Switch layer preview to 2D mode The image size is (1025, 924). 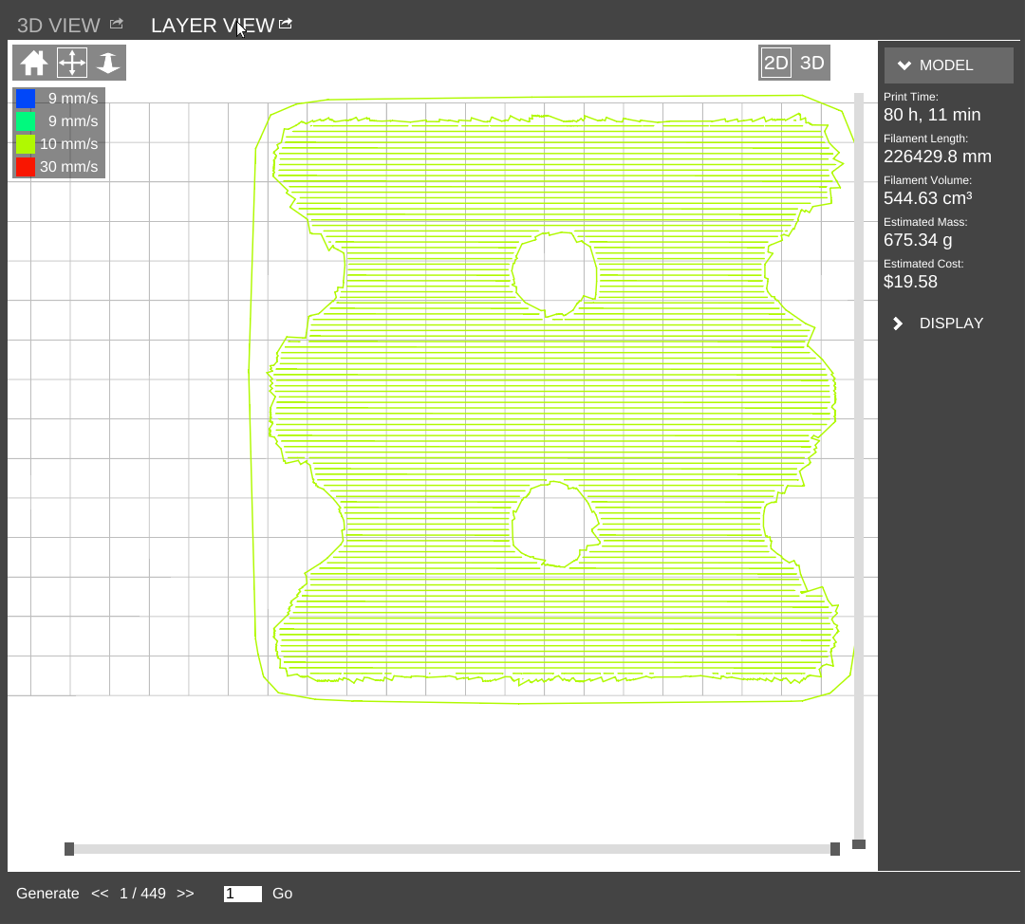click(x=776, y=63)
